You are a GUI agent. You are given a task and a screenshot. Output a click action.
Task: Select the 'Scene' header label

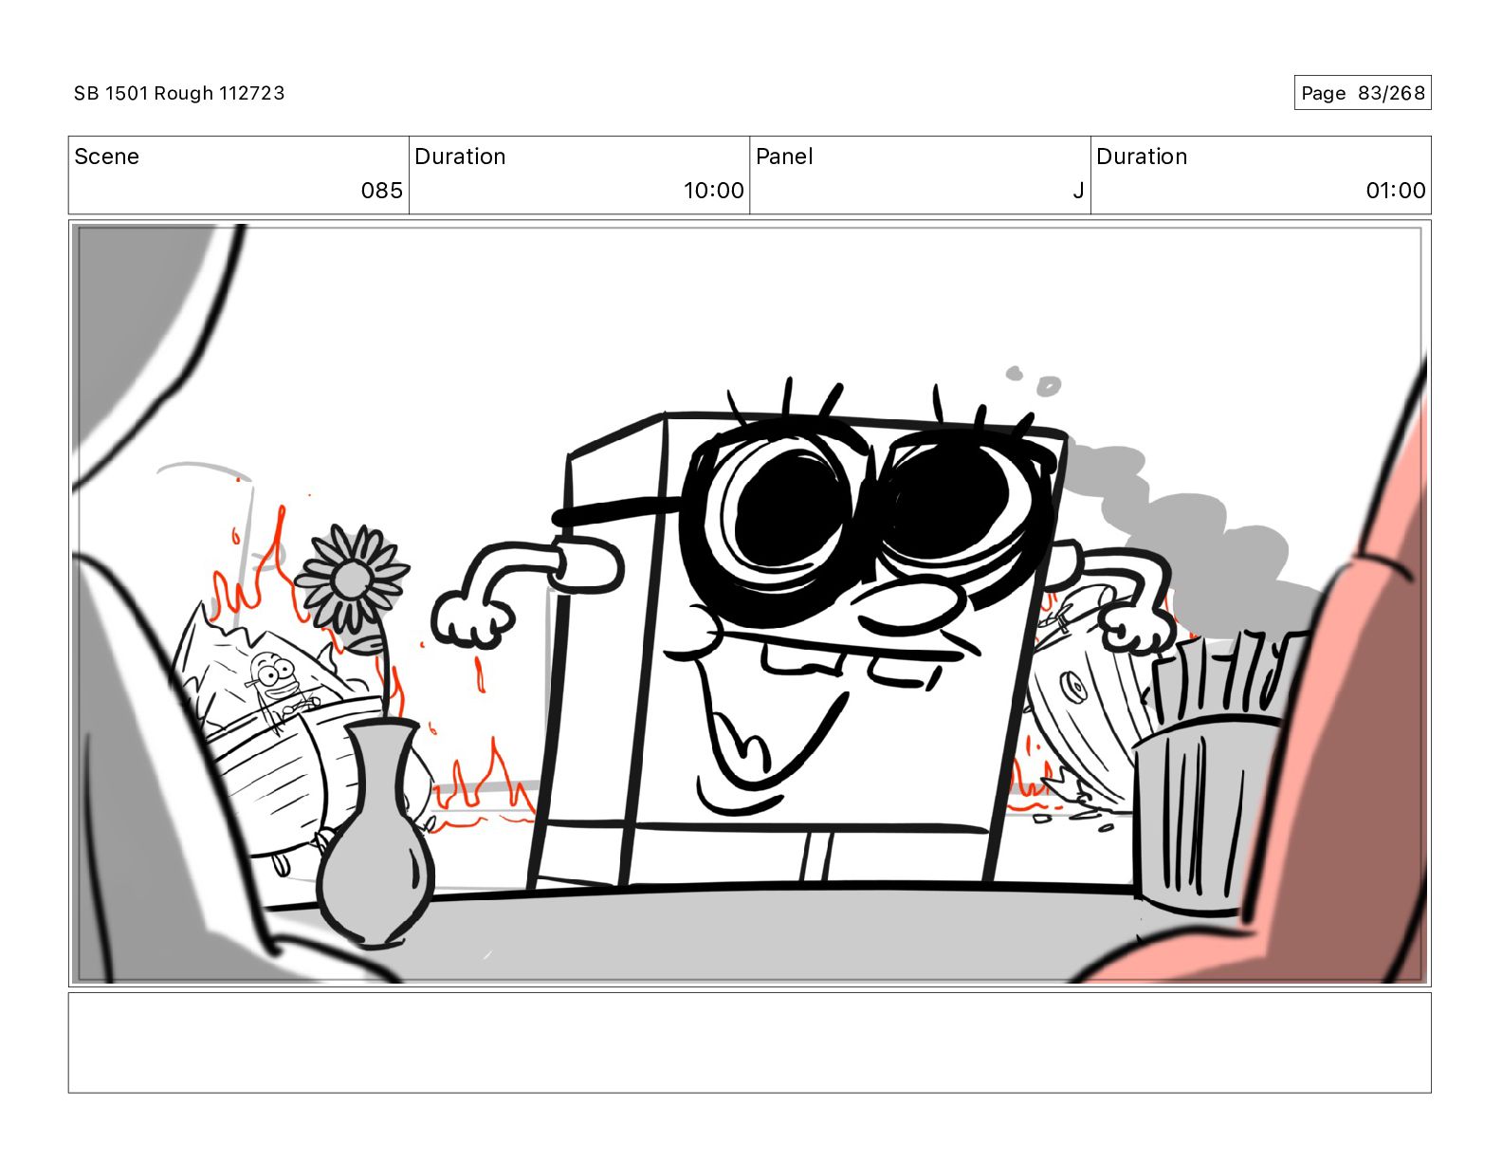tap(106, 157)
